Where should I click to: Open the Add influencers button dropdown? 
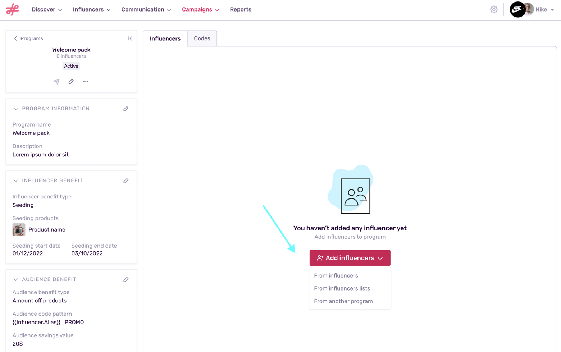click(349, 258)
